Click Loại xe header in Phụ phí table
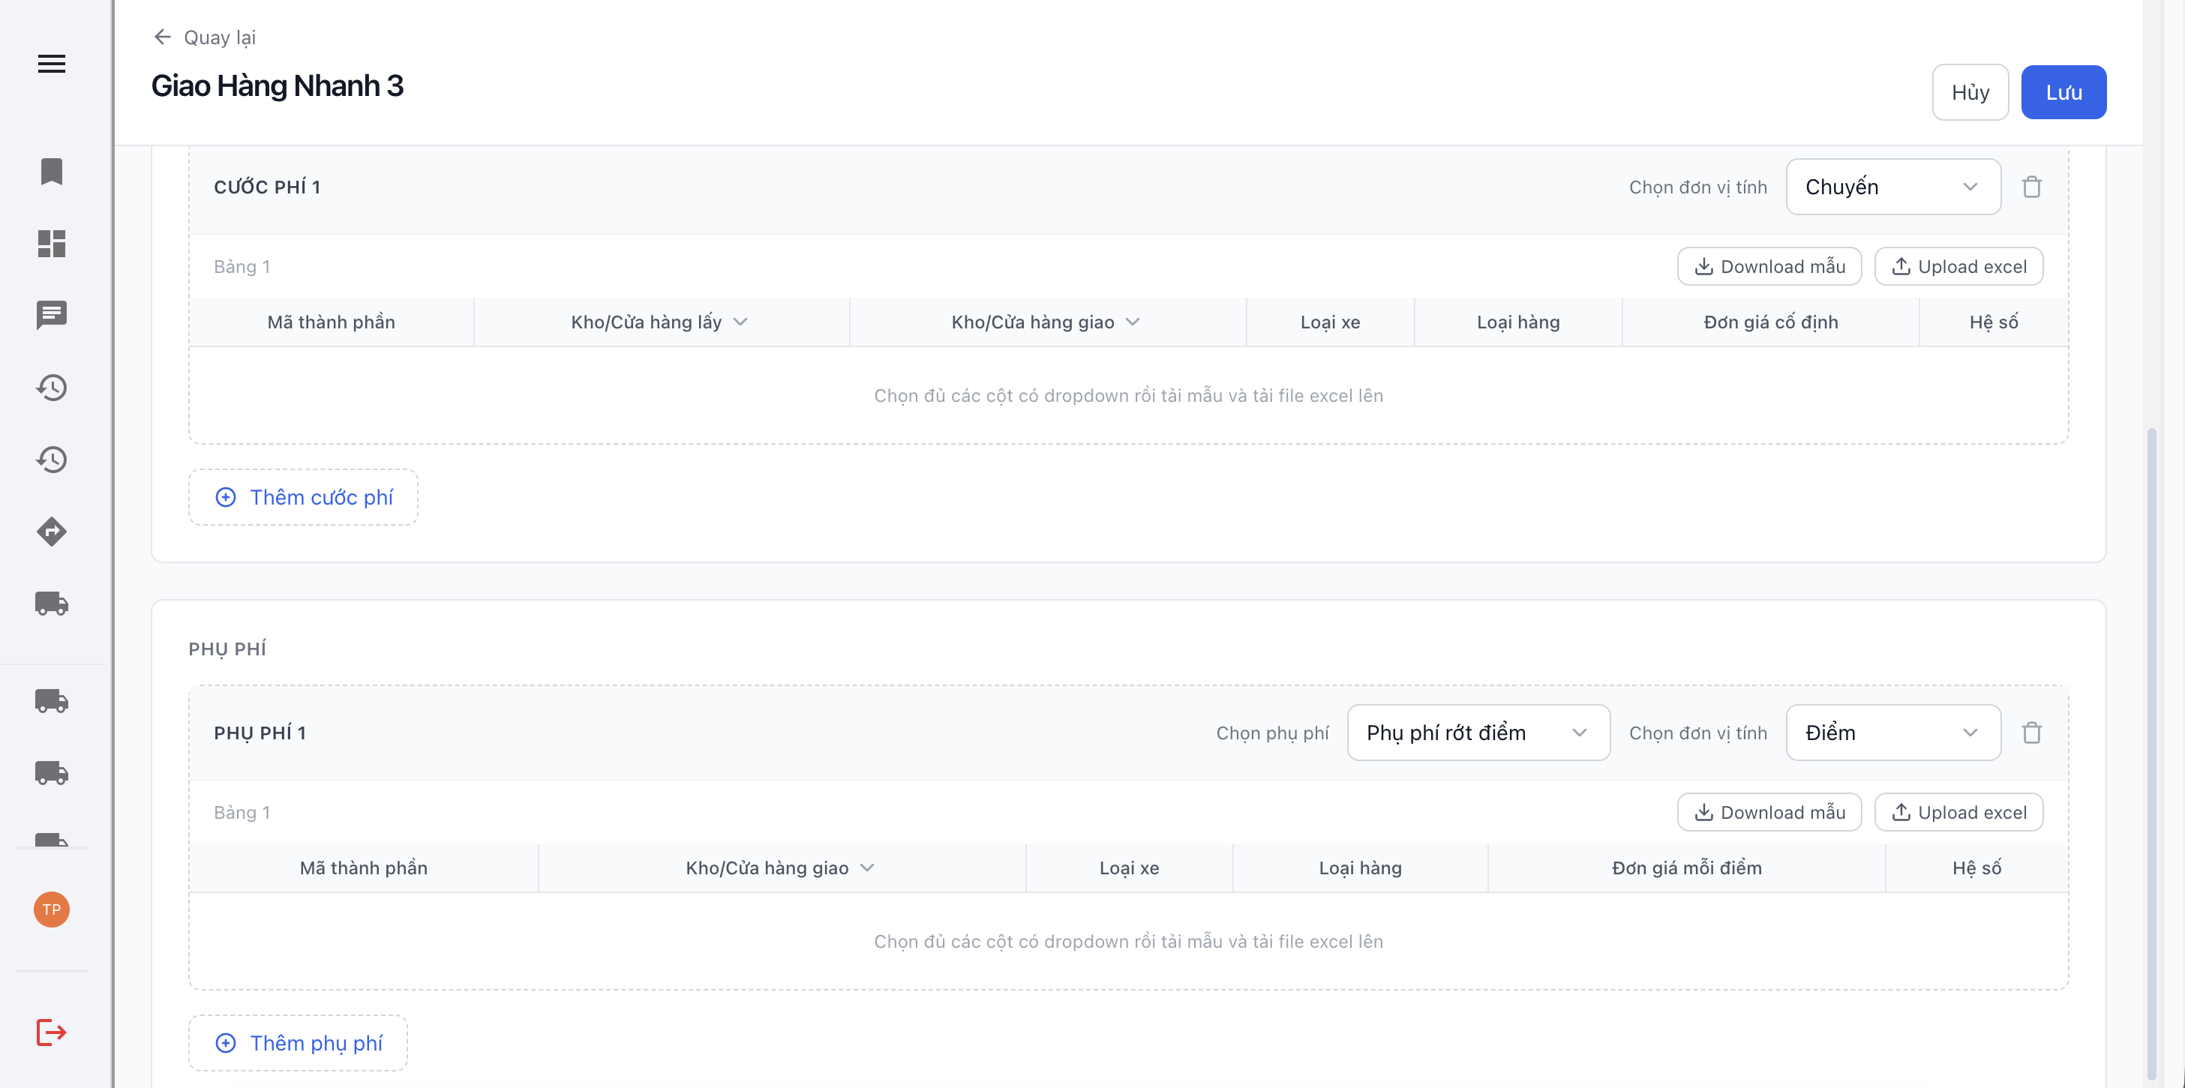The width and height of the screenshot is (2185, 1088). pyautogui.click(x=1129, y=868)
